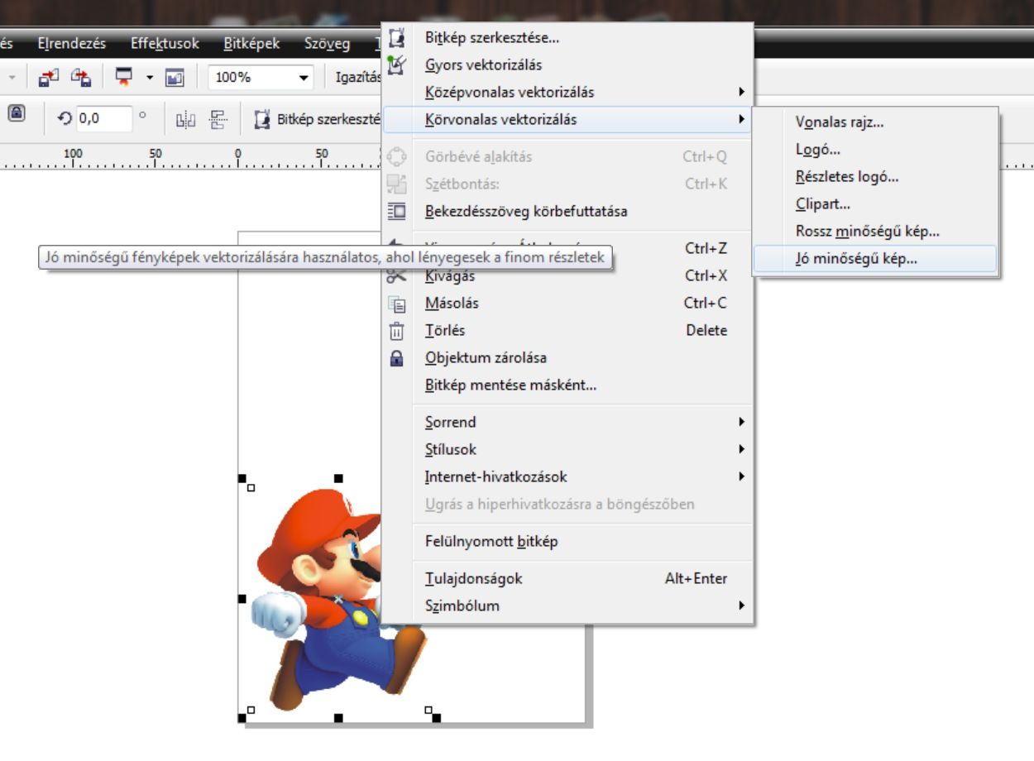Click the Application launcher icon
1034x761 pixels.
[124, 78]
